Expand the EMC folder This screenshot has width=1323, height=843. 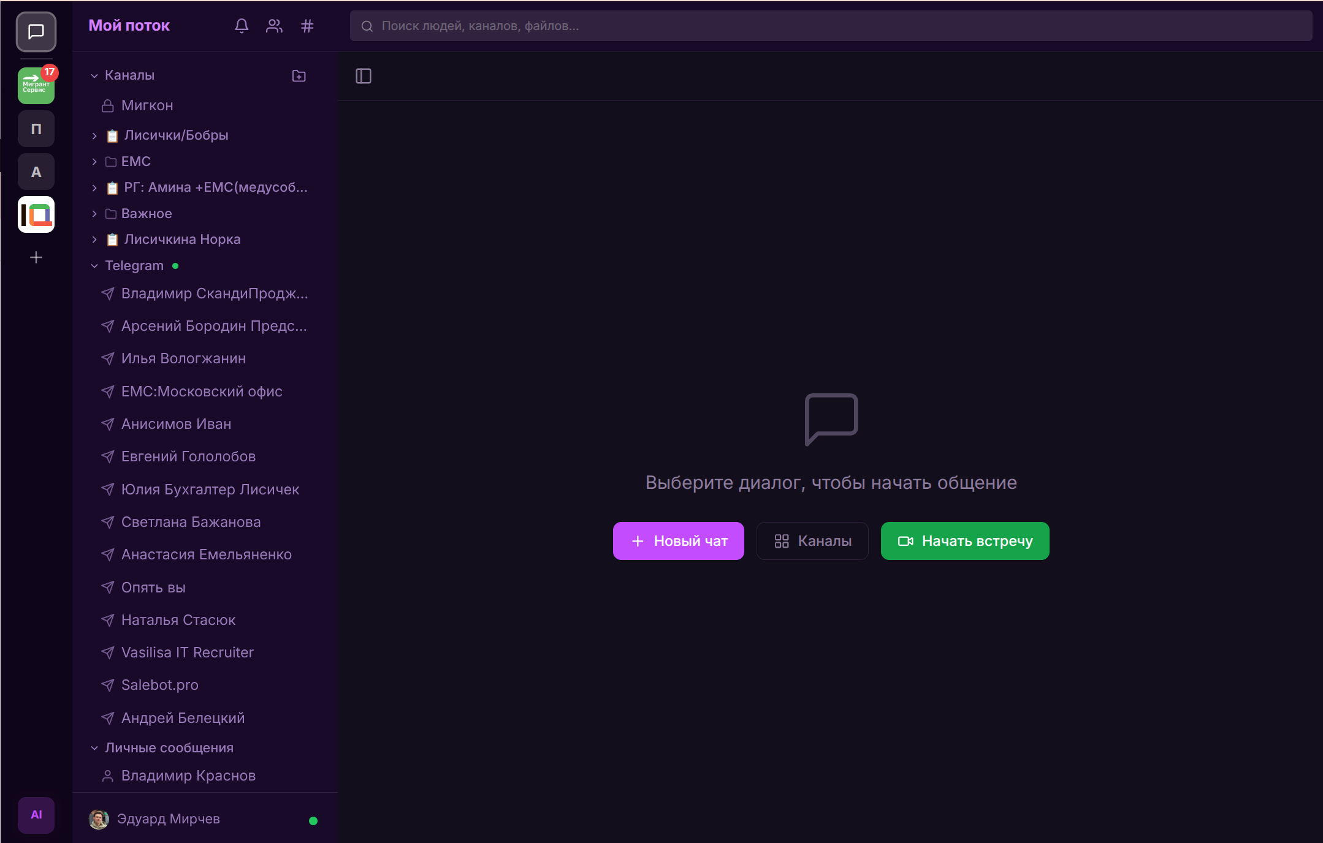[94, 162]
